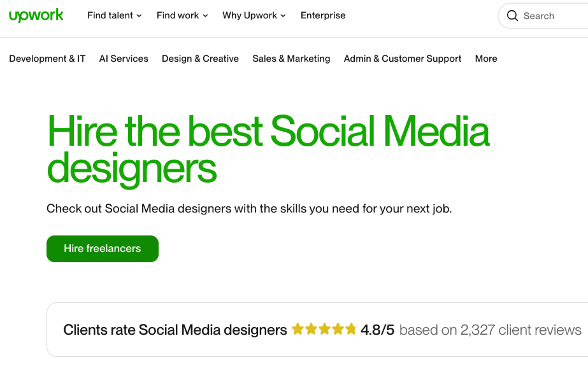
Task: Select the Design & Creative category
Action: point(200,59)
